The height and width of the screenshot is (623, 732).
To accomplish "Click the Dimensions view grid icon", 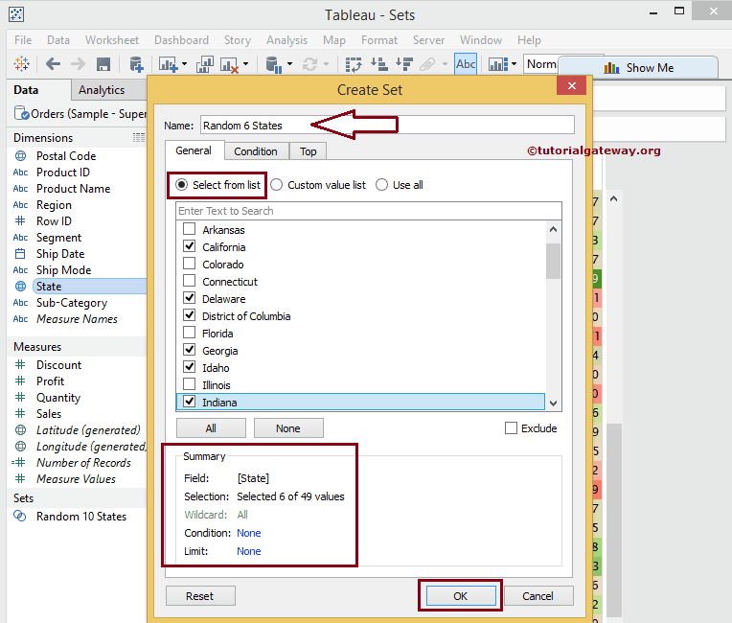I will point(139,137).
